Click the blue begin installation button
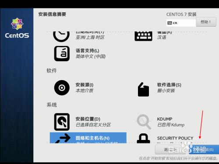Viewport: 219px width, 164px height. [x=204, y=150]
